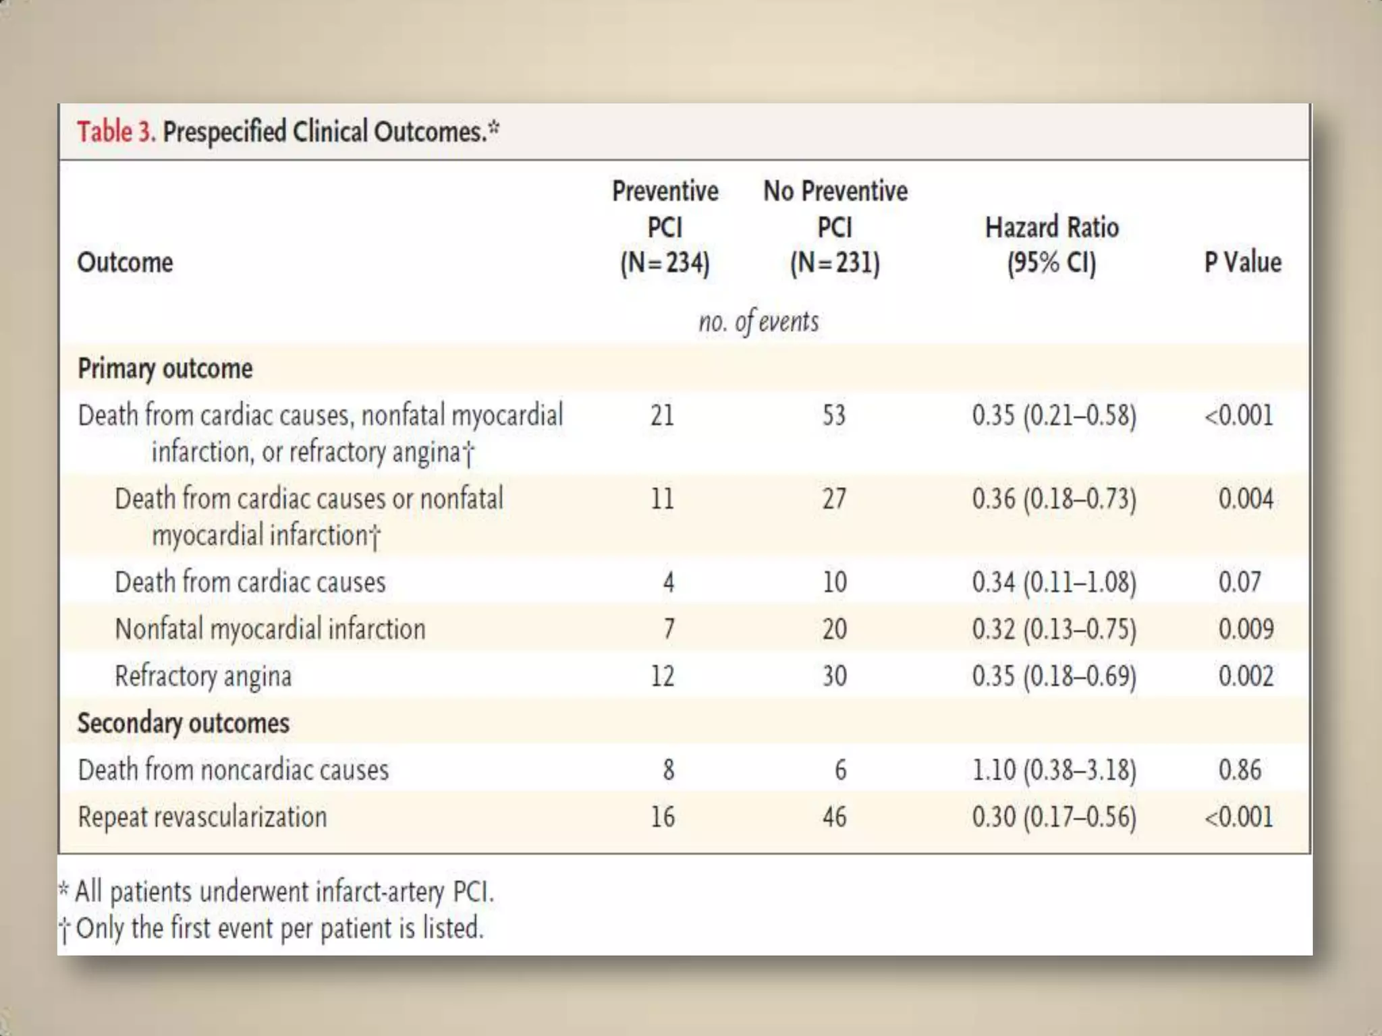This screenshot has height=1036, width=1382.
Task: Click the footnote 'Only the first event per patient is listed.'
Action: point(279,928)
